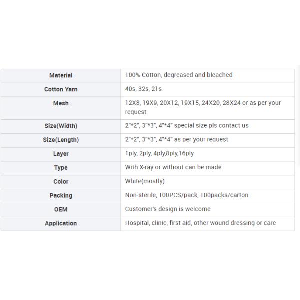Viewport: 300px width, 300px height.
Task: Click the "Customer's design is welcome" text
Action: point(168,209)
